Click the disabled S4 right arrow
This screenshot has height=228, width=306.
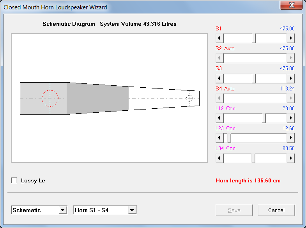point(290,98)
